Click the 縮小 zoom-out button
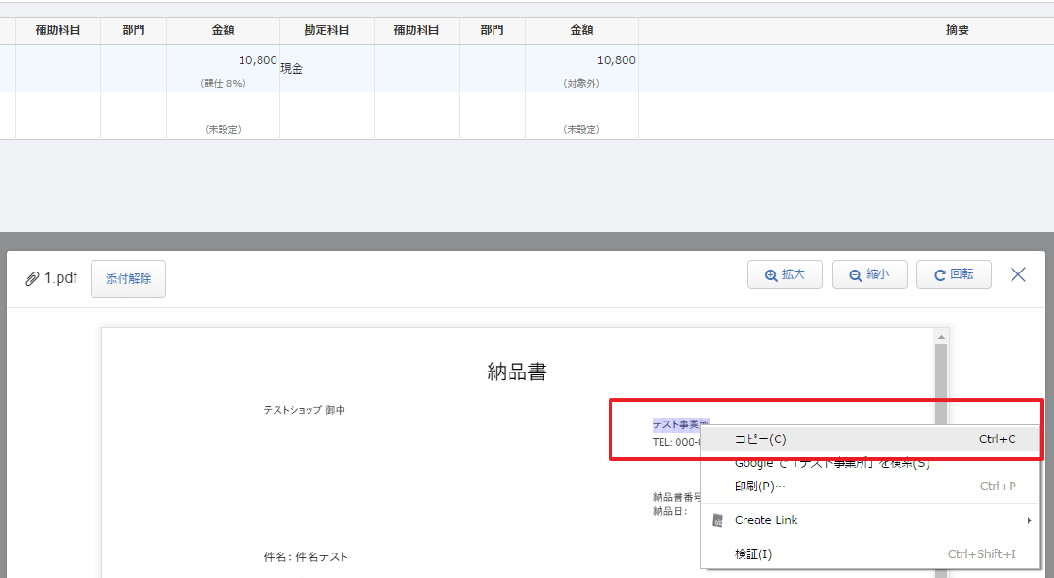Viewport: 1054px width, 578px height. [870, 274]
